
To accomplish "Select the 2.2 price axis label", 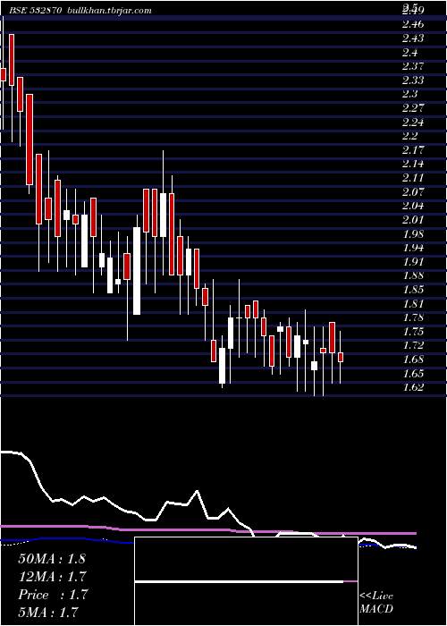I will 409,136.
